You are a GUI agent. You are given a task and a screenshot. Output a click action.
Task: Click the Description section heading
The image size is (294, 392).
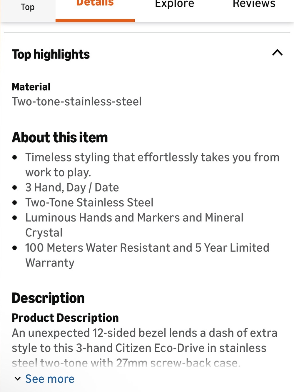pyautogui.click(x=48, y=298)
